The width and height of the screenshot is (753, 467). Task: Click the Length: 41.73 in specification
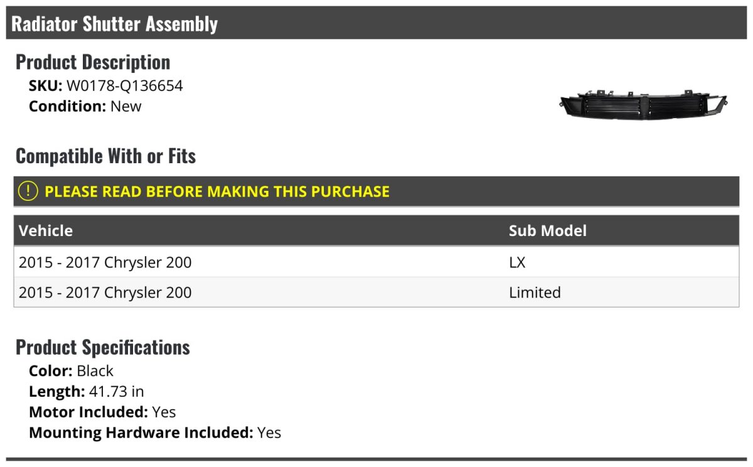click(87, 392)
